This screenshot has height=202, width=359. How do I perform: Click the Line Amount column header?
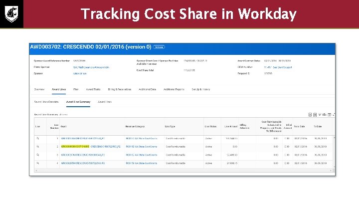pos(231,126)
